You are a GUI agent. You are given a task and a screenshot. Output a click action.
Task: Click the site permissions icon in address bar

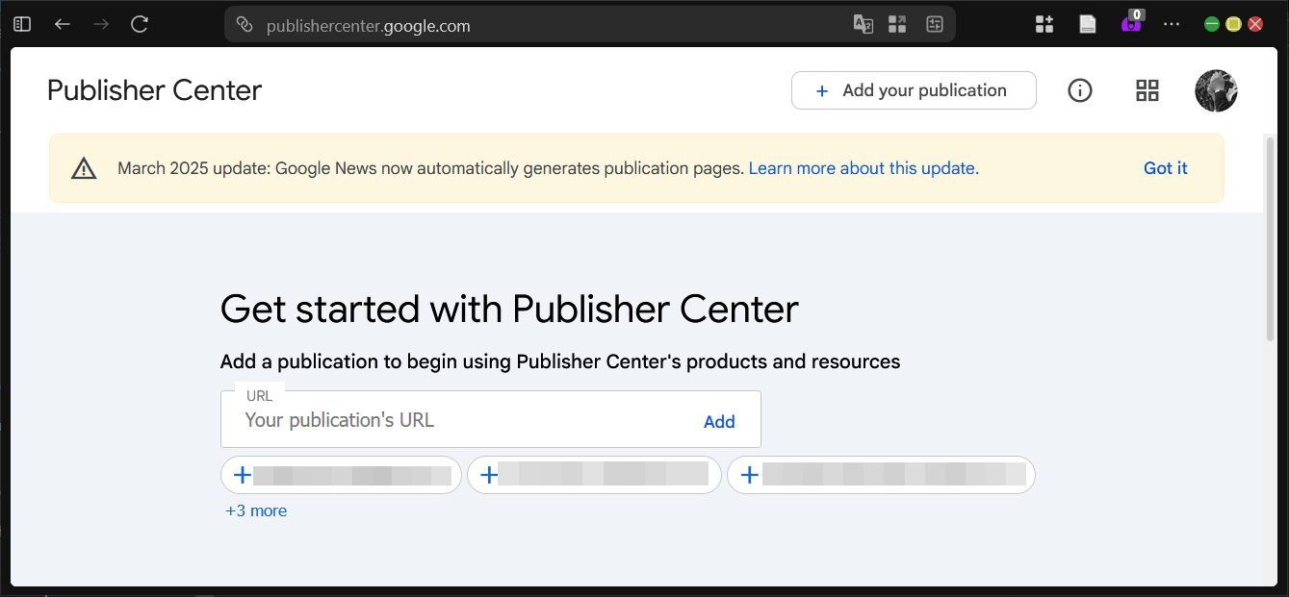point(243,25)
